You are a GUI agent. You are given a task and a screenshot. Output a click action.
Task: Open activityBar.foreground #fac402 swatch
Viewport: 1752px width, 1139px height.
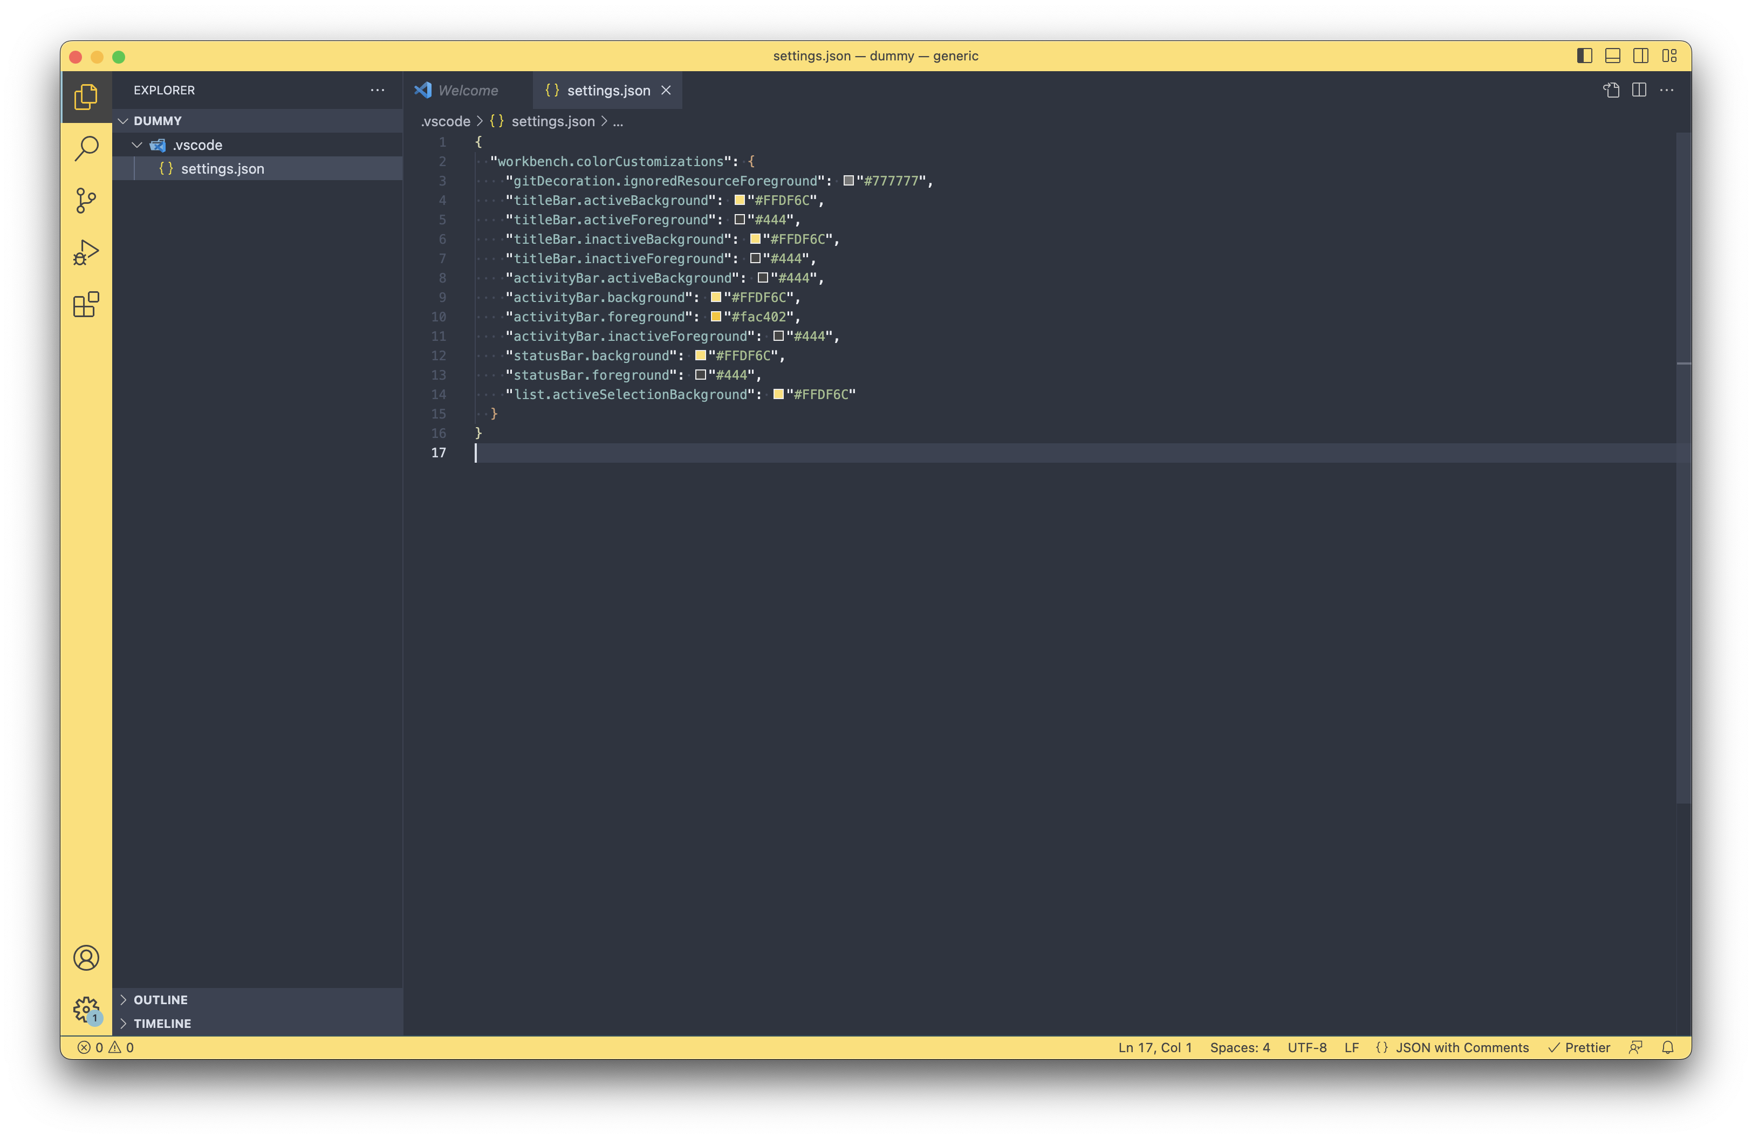[x=715, y=317]
